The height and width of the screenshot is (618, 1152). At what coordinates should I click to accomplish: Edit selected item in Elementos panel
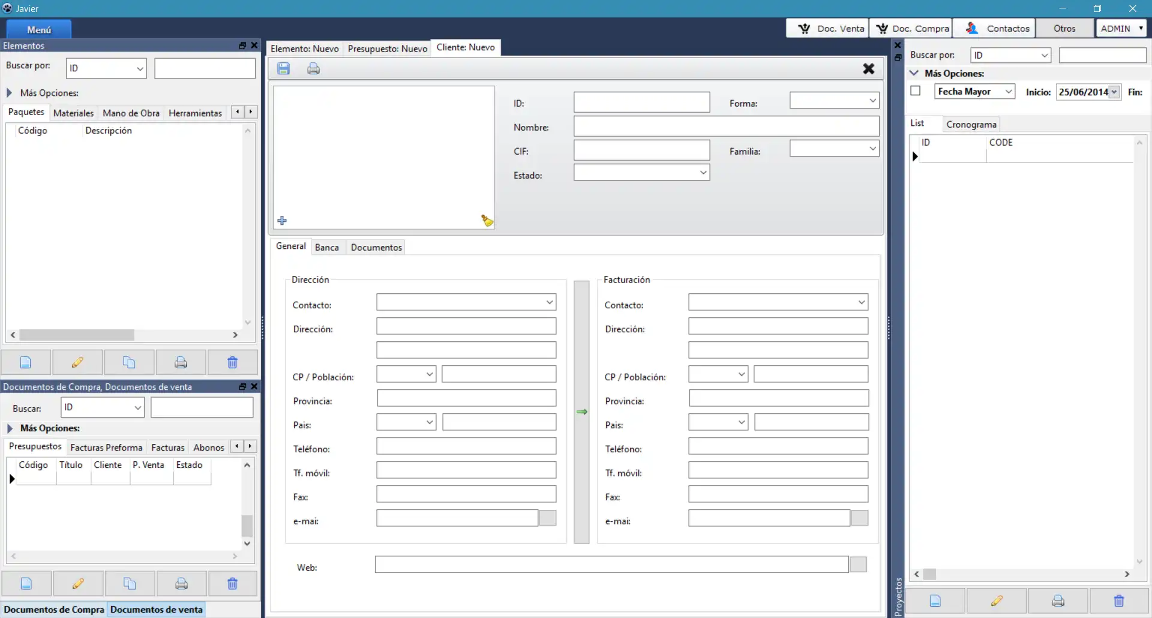coord(77,362)
